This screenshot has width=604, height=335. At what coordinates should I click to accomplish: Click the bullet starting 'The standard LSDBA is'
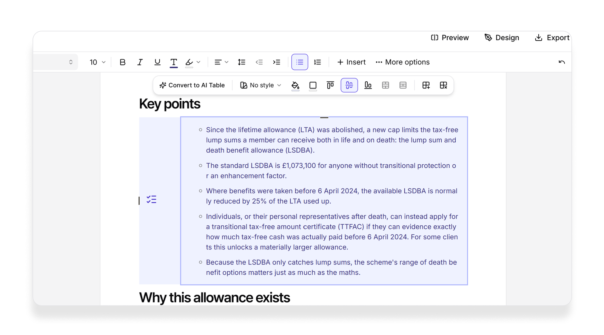click(331, 171)
